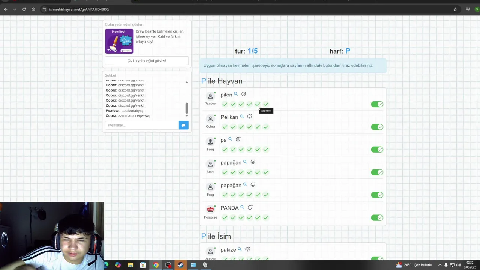The image size is (480, 270).
Task: Click the Peafowl player avatar beside piton
Action: [210, 96]
